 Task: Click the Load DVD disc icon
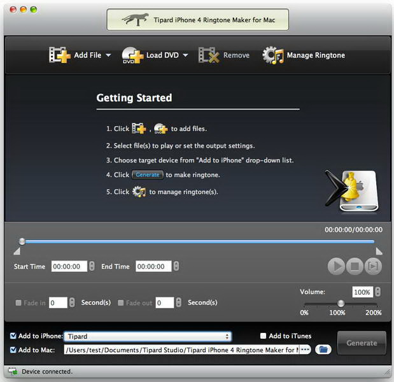(x=132, y=55)
